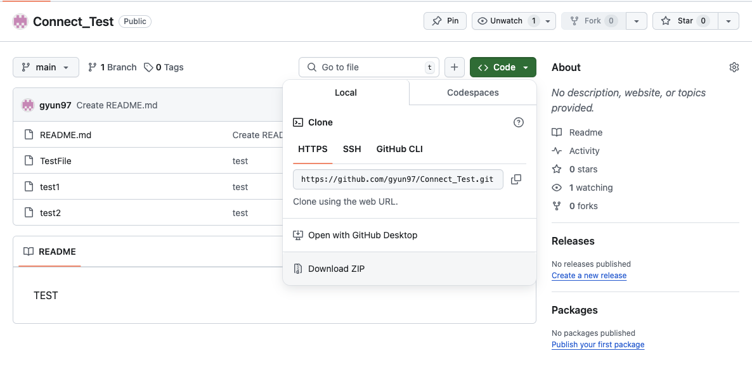Screen dimensions: 752x365
Task: Open the Packages heading link
Action: click(574, 310)
